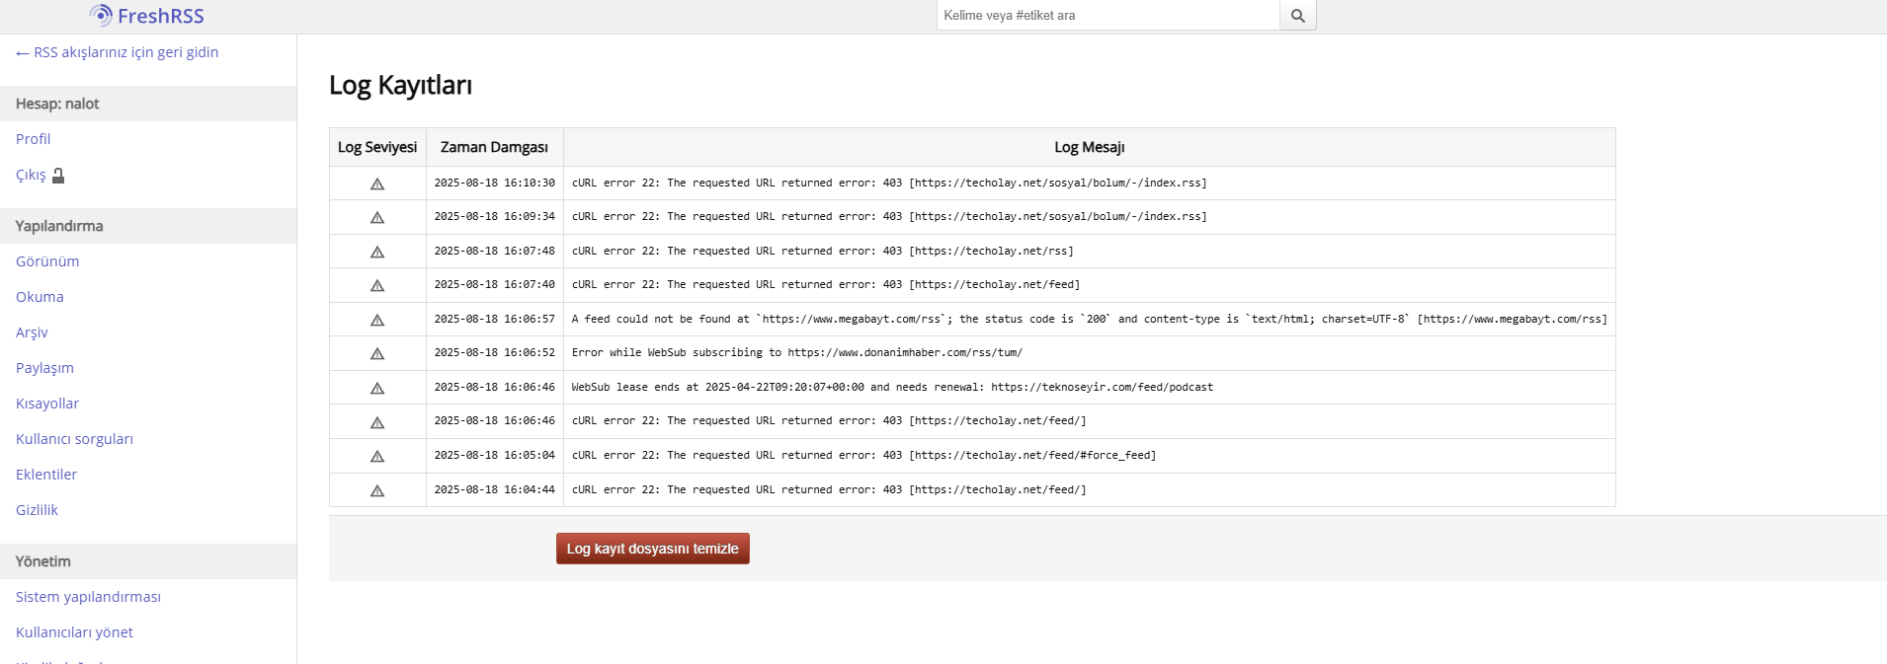The height and width of the screenshot is (664, 1887).
Task: Click warning icon for the 16:06:57 log
Action: tap(377, 320)
